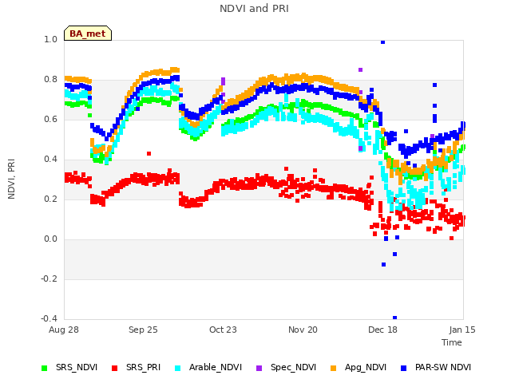The width and height of the screenshot is (511, 383).
Task: Toggle the Arable_NDVI legend label
Action: tap(216, 367)
